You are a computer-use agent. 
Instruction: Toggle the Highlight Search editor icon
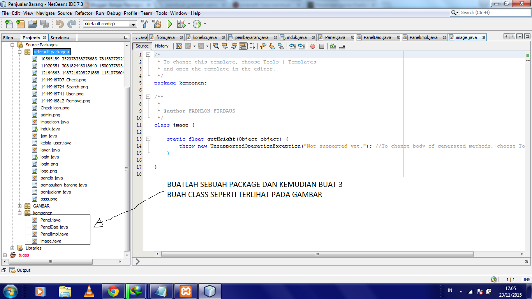[x=243, y=46]
